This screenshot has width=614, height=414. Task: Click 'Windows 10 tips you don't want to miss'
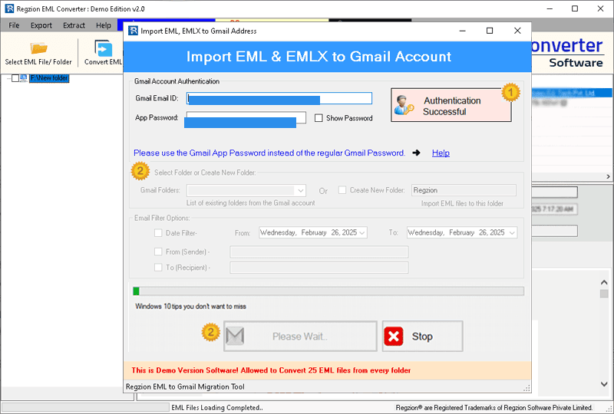click(190, 307)
